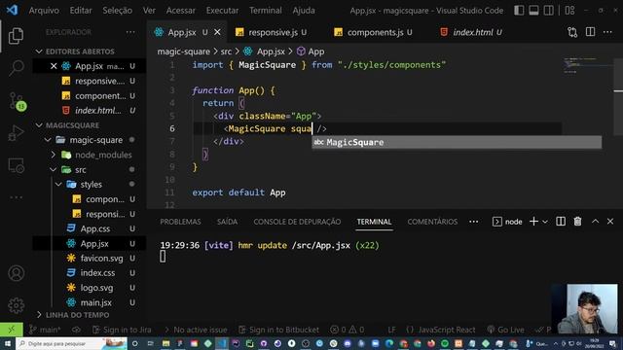
Task: Open index.css in file tree
Action: (x=97, y=273)
